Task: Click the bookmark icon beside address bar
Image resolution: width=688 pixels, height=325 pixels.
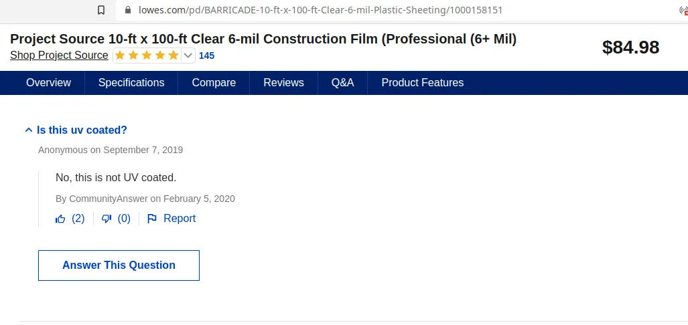Action: 101,9
